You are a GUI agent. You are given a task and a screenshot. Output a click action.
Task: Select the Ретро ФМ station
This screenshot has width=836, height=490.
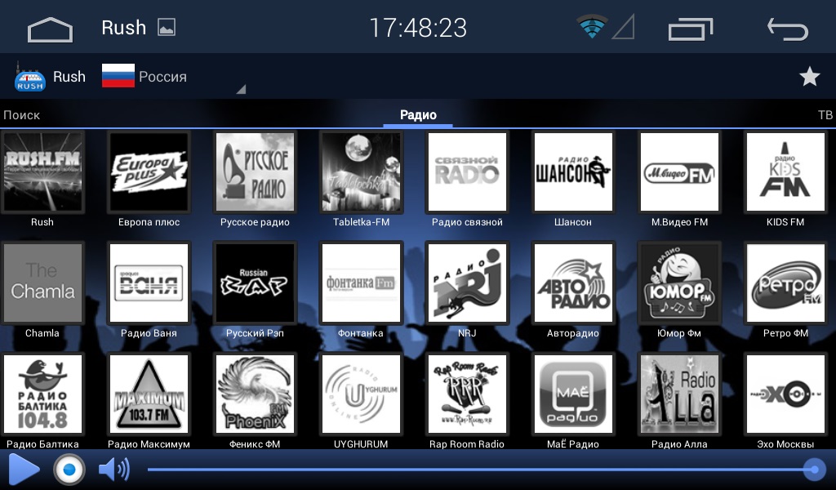(785, 283)
